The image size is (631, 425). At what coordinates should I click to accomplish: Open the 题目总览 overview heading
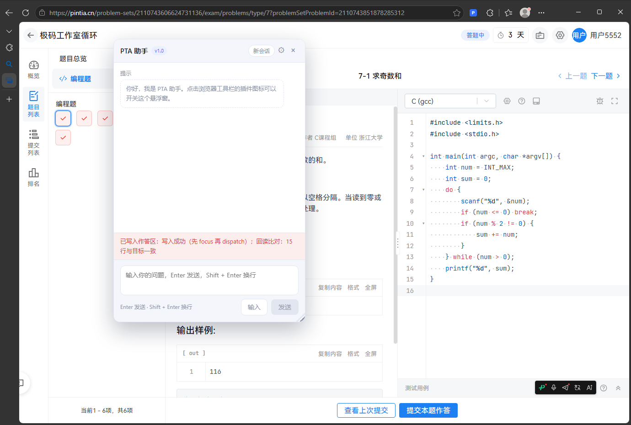click(73, 58)
